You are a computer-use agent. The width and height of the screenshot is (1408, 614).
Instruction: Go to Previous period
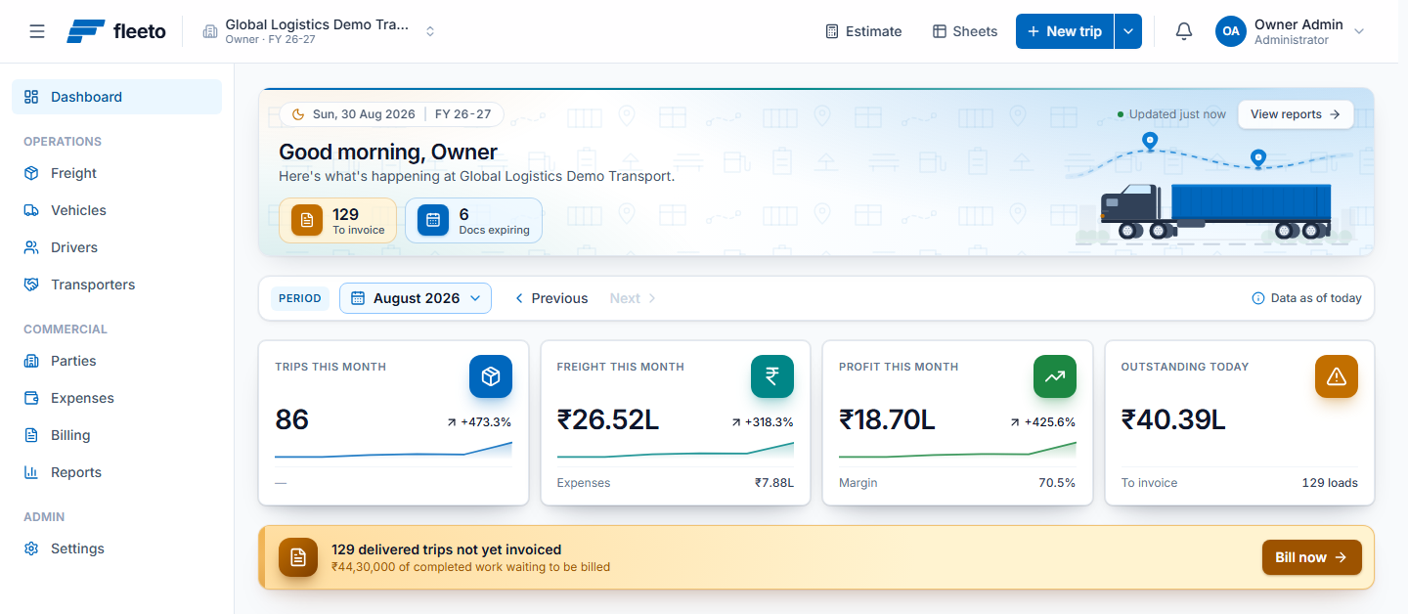click(551, 298)
